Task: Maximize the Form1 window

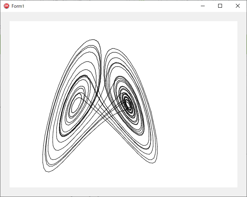Action: pyautogui.click(x=220, y=6)
